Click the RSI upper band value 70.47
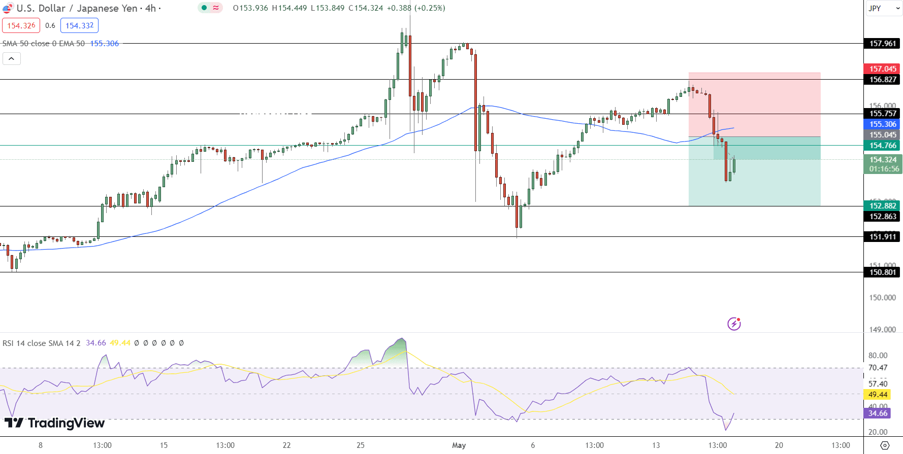 coord(878,368)
